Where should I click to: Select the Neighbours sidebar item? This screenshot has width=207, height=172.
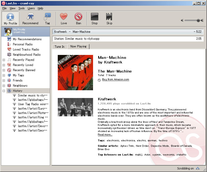(x=20, y=85)
